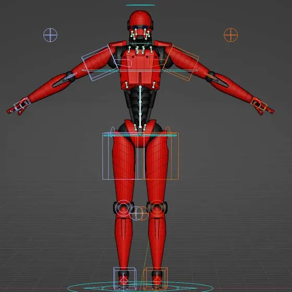Select the orange foot cube controller

click(156, 279)
